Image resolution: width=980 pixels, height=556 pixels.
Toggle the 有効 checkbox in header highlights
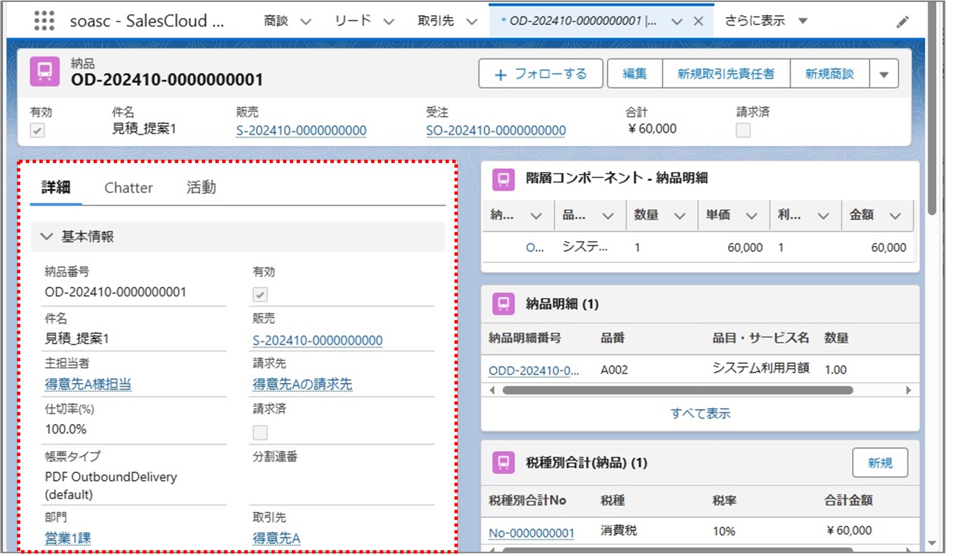37,131
